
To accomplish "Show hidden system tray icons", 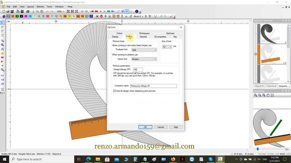I will pyautogui.click(x=236, y=159).
